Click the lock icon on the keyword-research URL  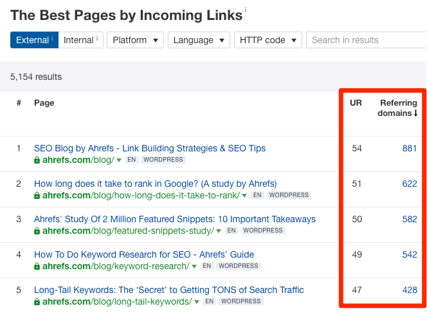[37, 266]
